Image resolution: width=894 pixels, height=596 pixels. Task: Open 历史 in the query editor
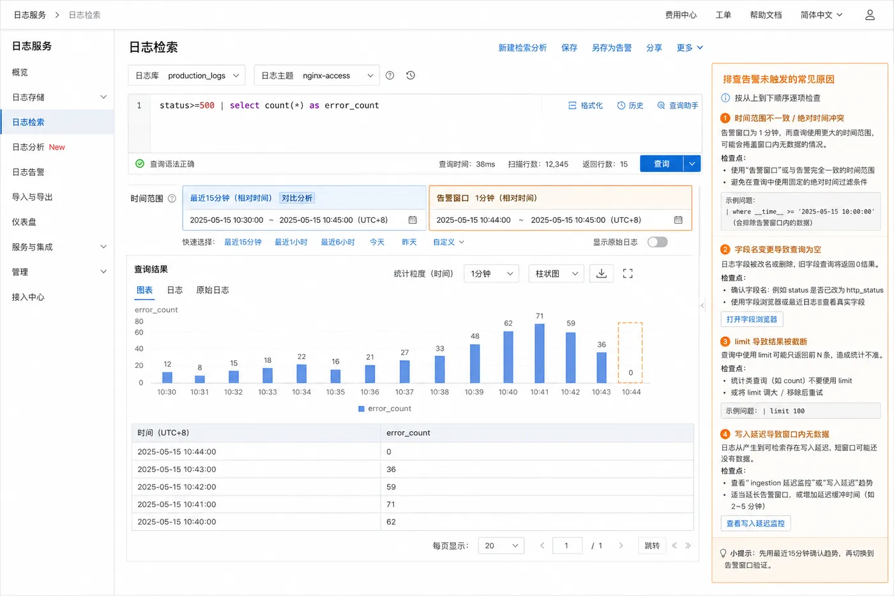tap(630, 105)
